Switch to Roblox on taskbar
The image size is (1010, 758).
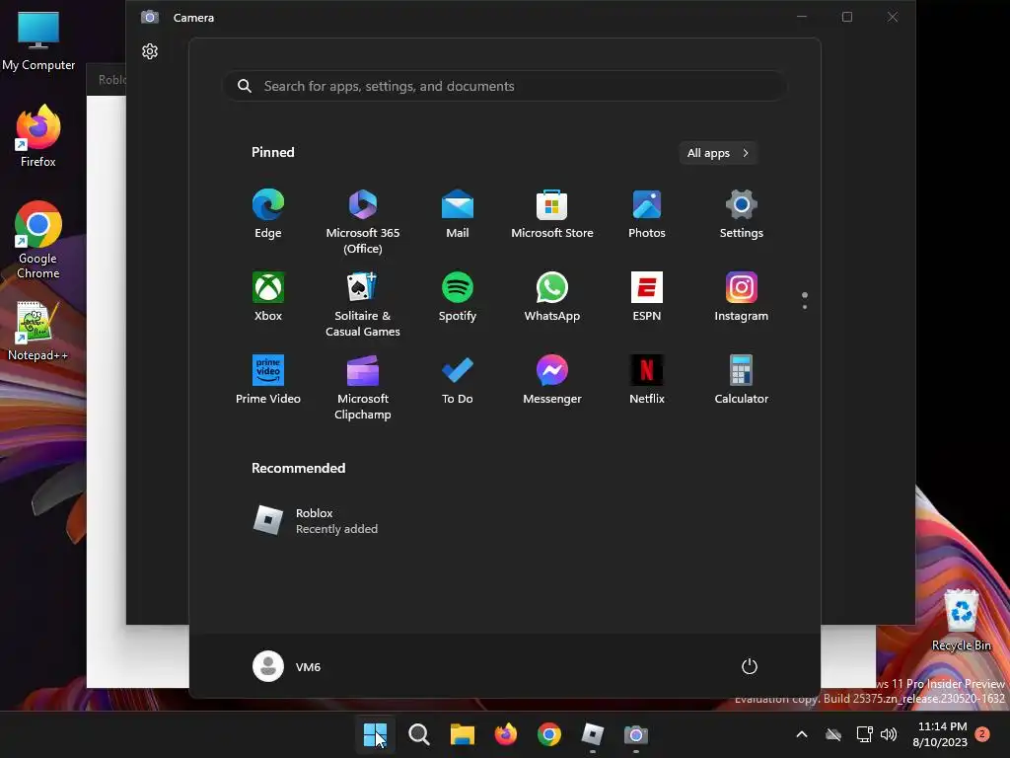[592, 734]
